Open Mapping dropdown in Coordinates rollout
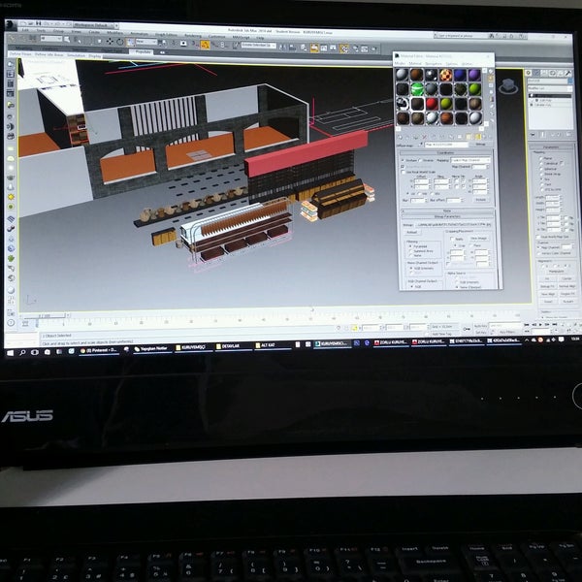The height and width of the screenshot is (582, 582). (470, 160)
